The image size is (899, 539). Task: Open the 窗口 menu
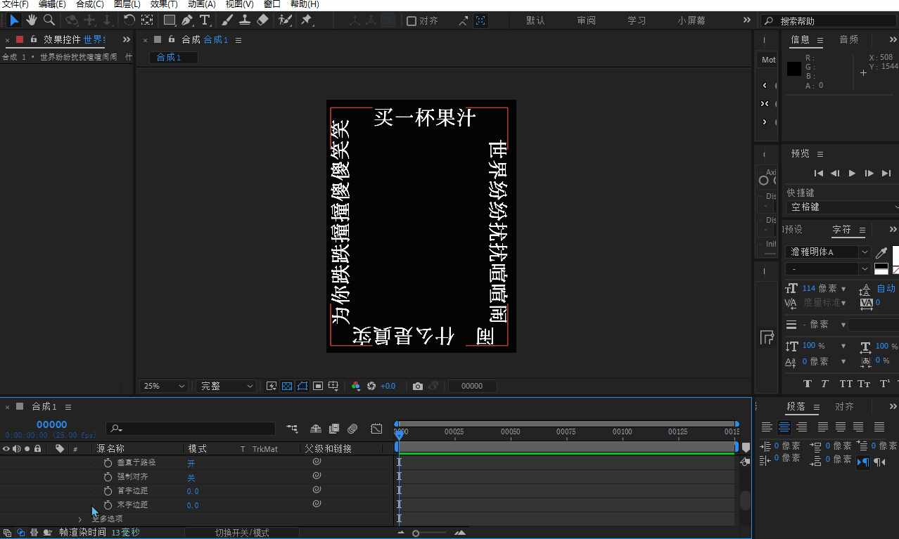coord(273,4)
